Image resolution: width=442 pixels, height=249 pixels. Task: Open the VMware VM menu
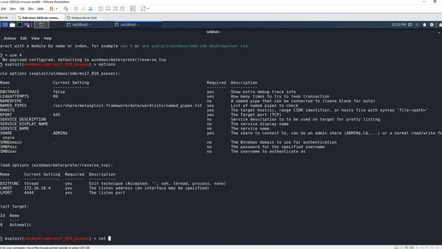pos(22,9)
